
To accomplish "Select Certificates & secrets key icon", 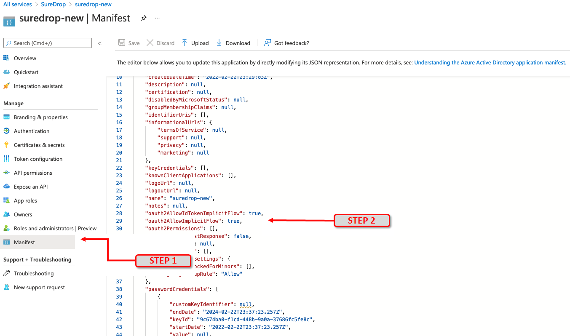I will click(x=6, y=145).
